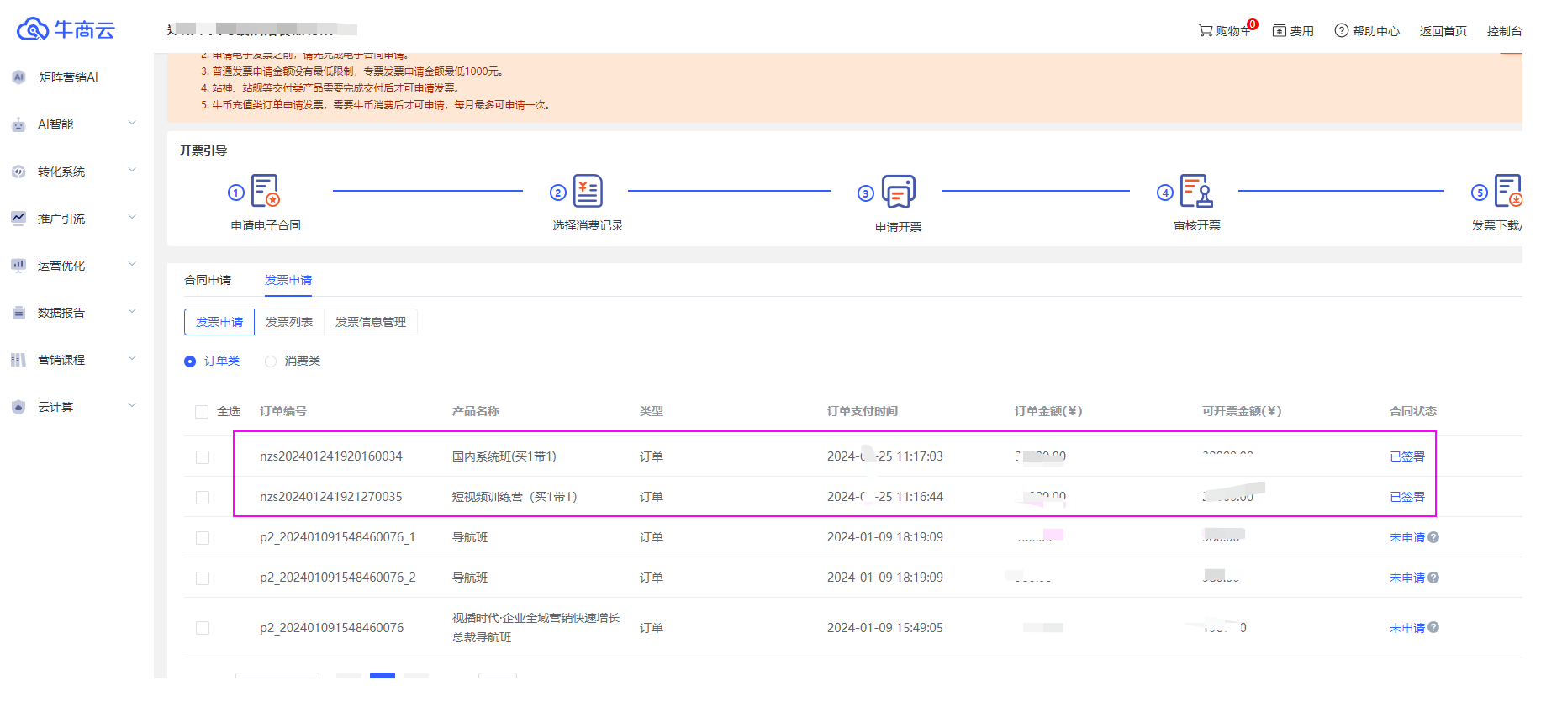Screen dimensions: 1562x707
Task: Click 未申请 for order p2_202401091548460076_2
Action: point(1407,578)
